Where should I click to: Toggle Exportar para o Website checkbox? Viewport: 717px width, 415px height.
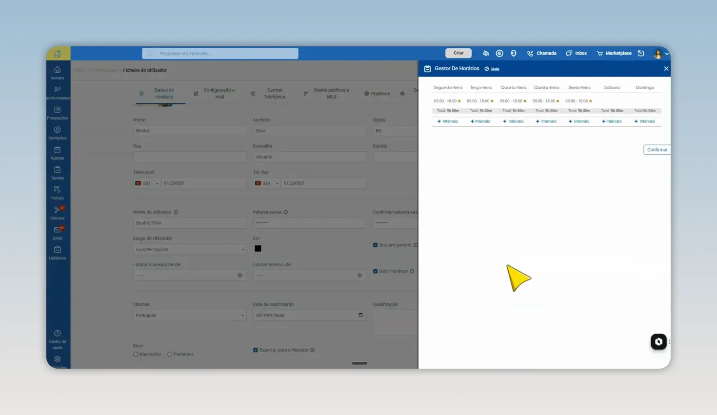coord(255,350)
